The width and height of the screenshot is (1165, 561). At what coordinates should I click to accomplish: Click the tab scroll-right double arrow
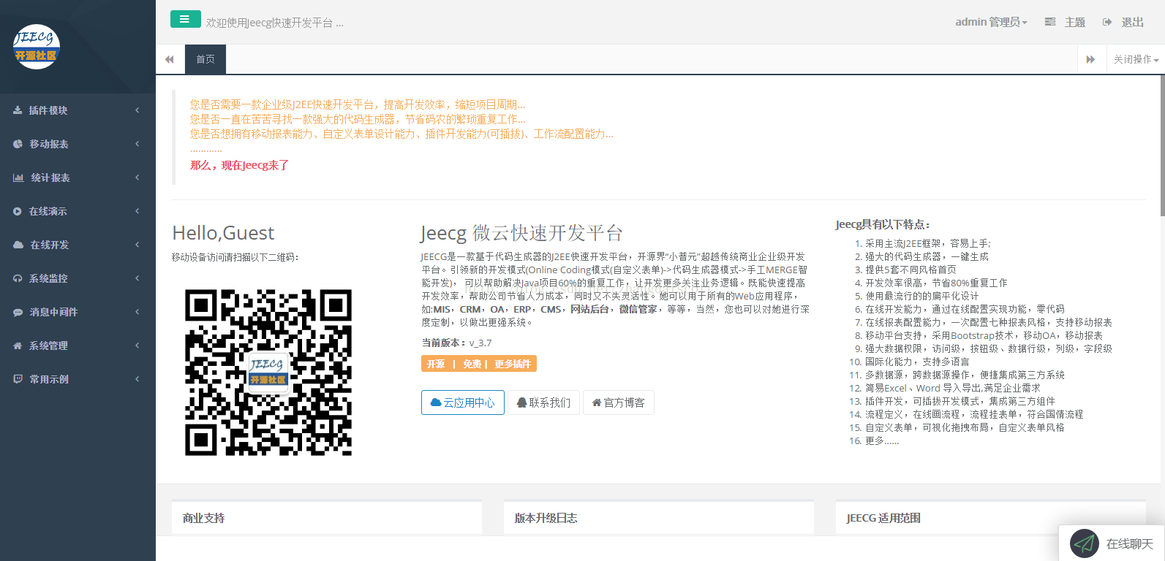point(1090,59)
